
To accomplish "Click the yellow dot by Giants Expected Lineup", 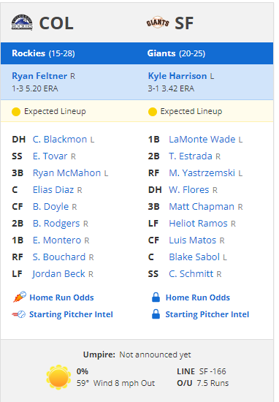I will tap(153, 112).
